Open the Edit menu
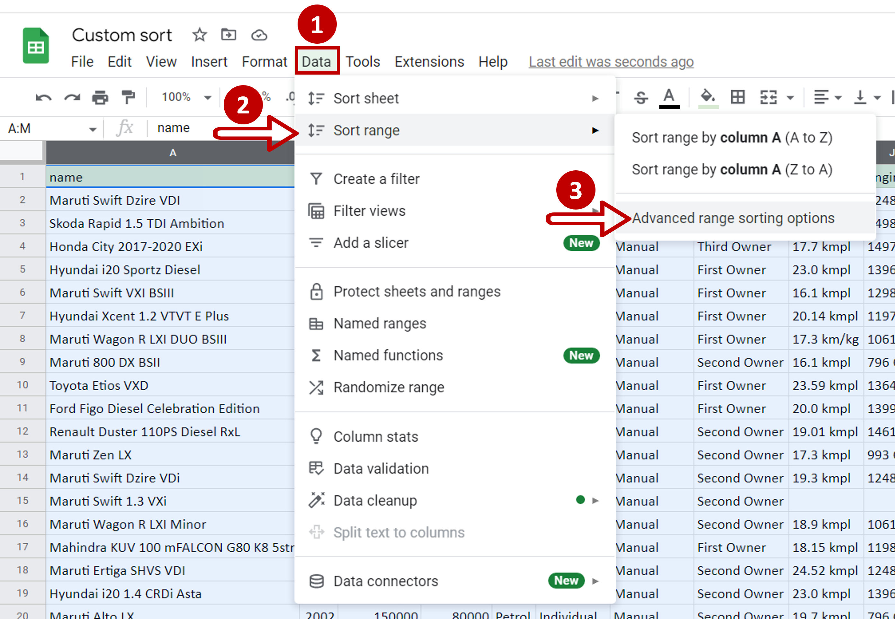 coord(120,62)
